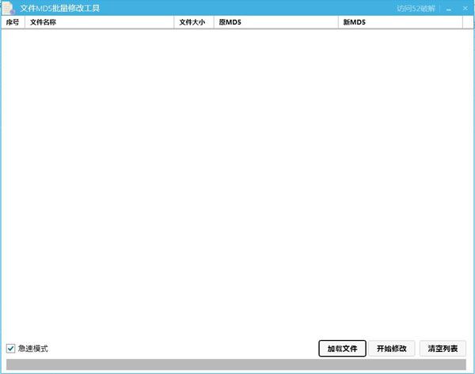
Task: Click the 清空列表 button
Action: pyautogui.click(x=443, y=348)
